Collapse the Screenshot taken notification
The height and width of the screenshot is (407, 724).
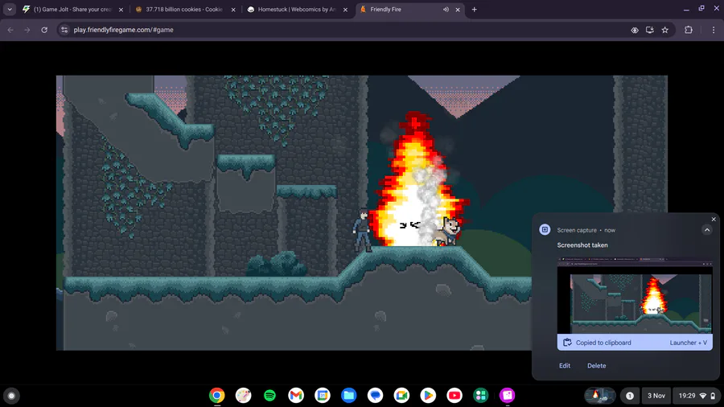click(707, 230)
